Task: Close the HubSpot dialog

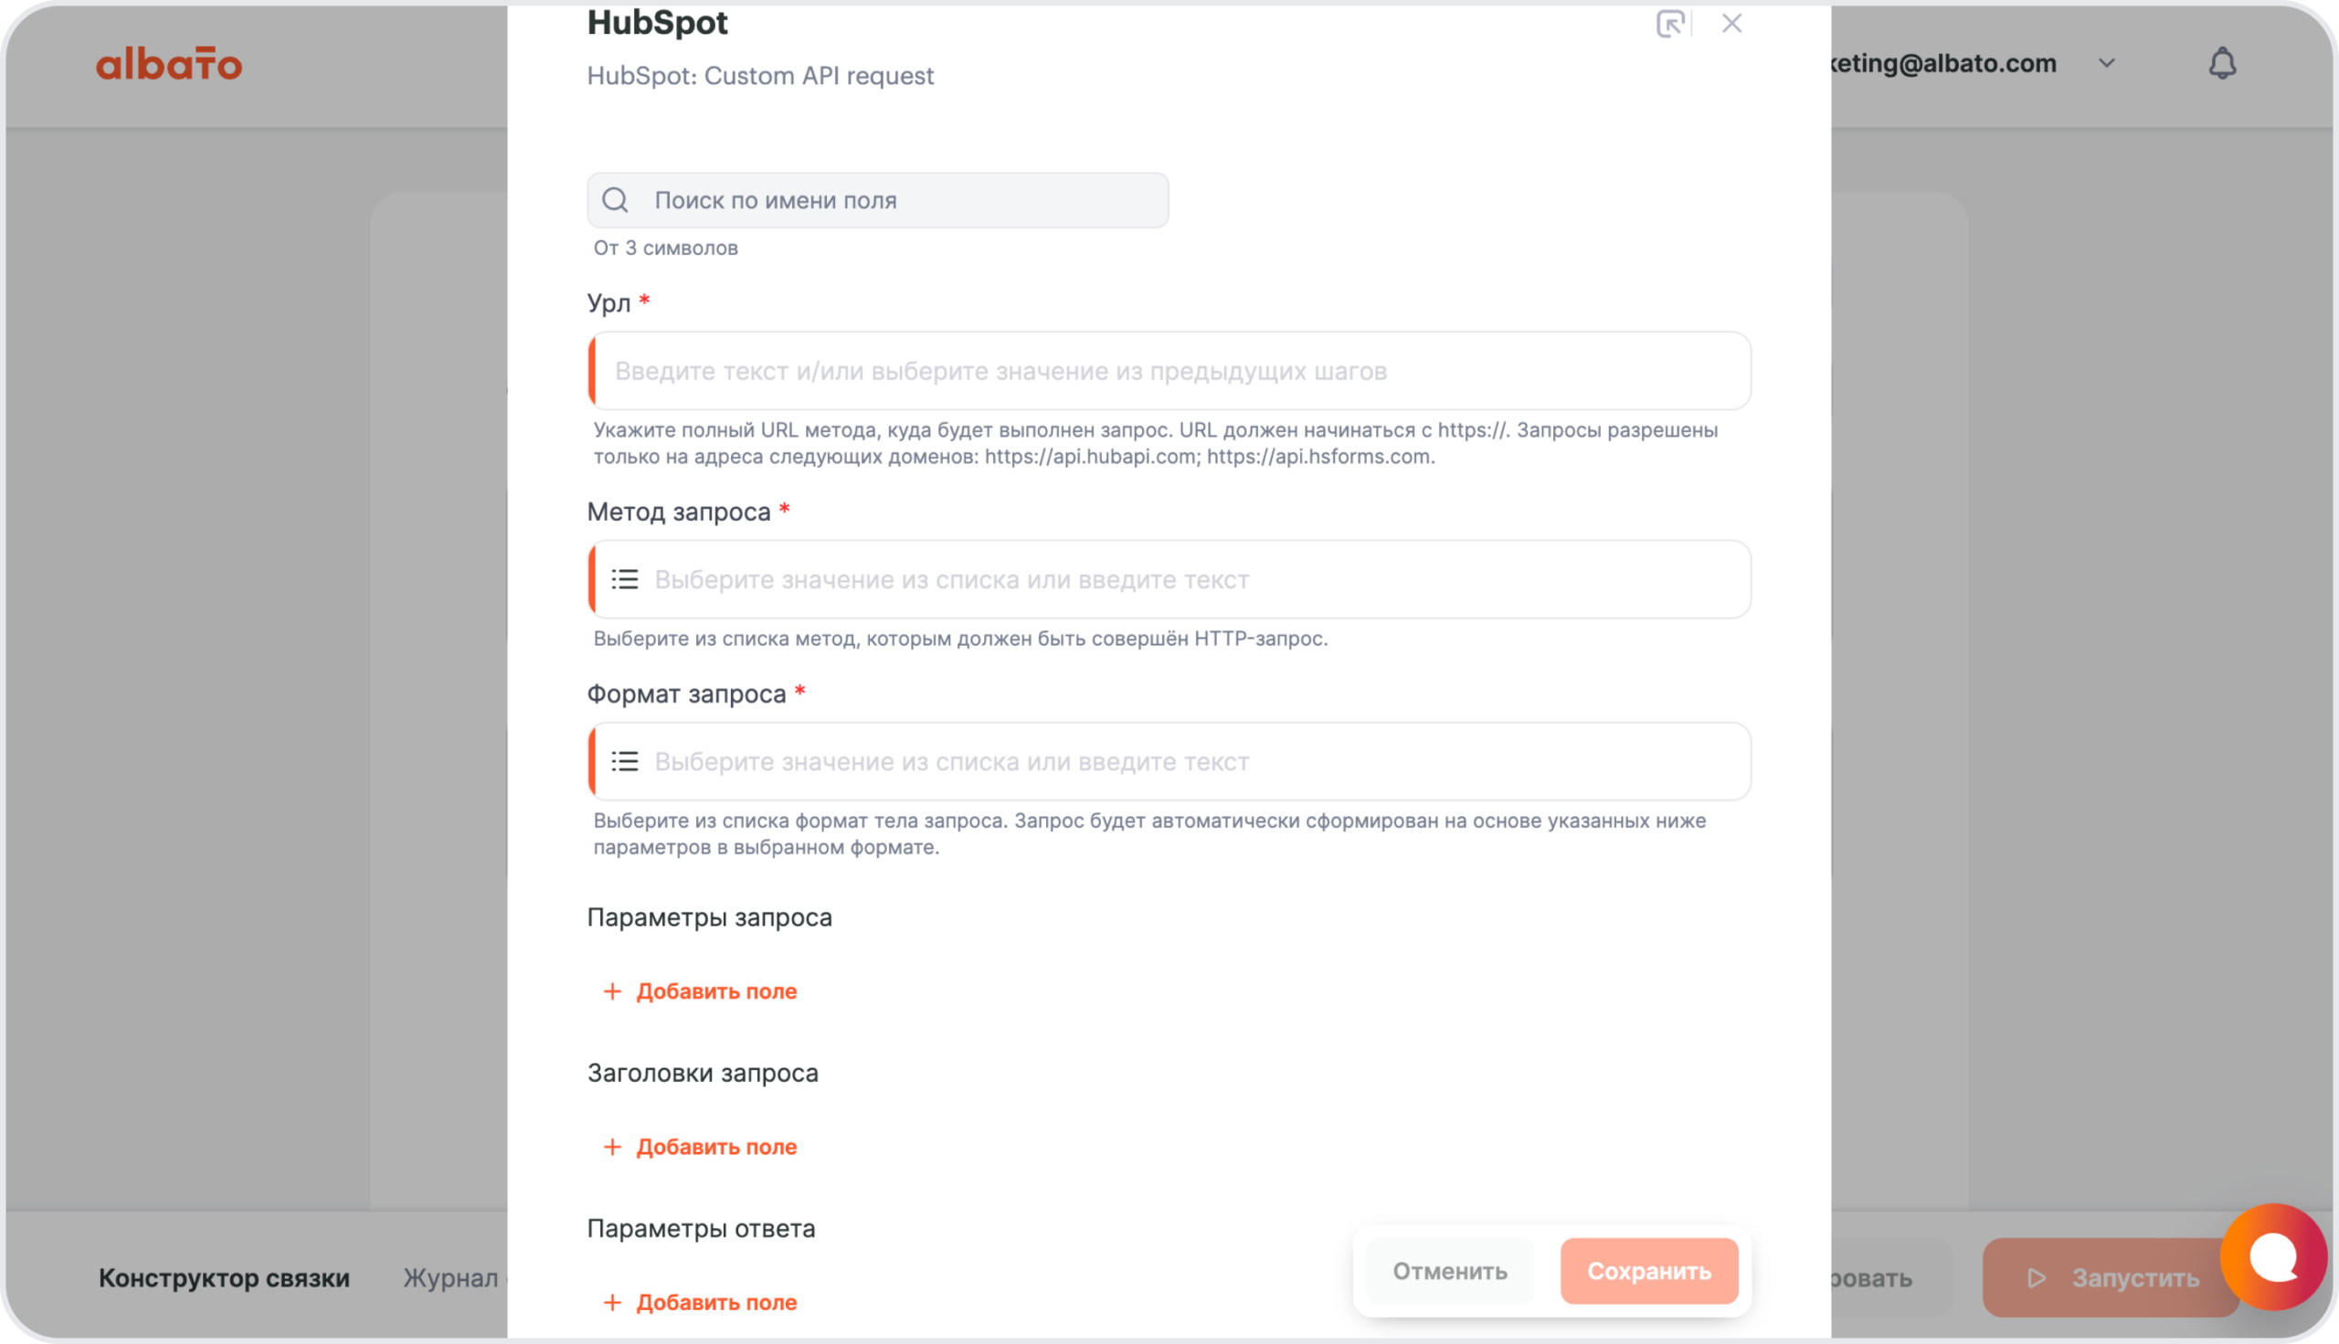Action: point(1731,24)
